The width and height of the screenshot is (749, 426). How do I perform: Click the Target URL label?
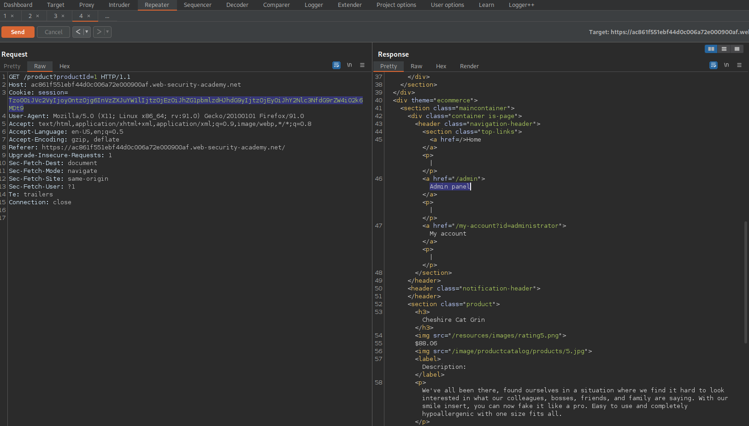tap(669, 32)
